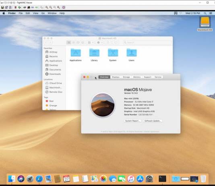This screenshot has width=215, height=186.
Task: Open Finder group-by arrange dropdown
Action: pos(90,43)
